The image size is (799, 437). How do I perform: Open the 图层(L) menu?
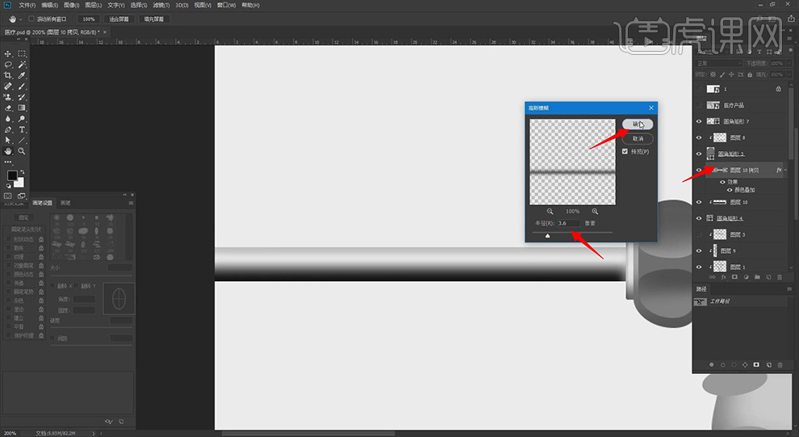[x=94, y=5]
